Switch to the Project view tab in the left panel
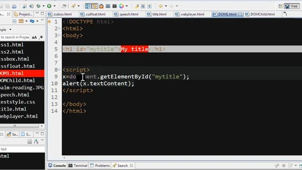The width and height of the screenshot is (302, 170). coord(23,14)
